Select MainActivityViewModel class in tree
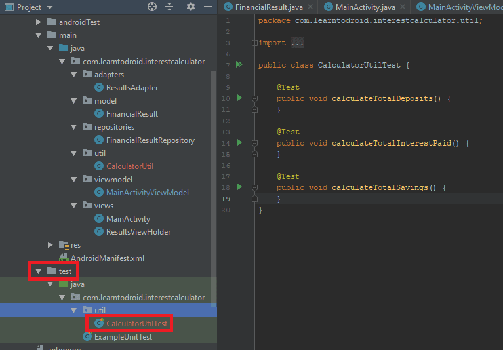The image size is (503, 350). (147, 193)
